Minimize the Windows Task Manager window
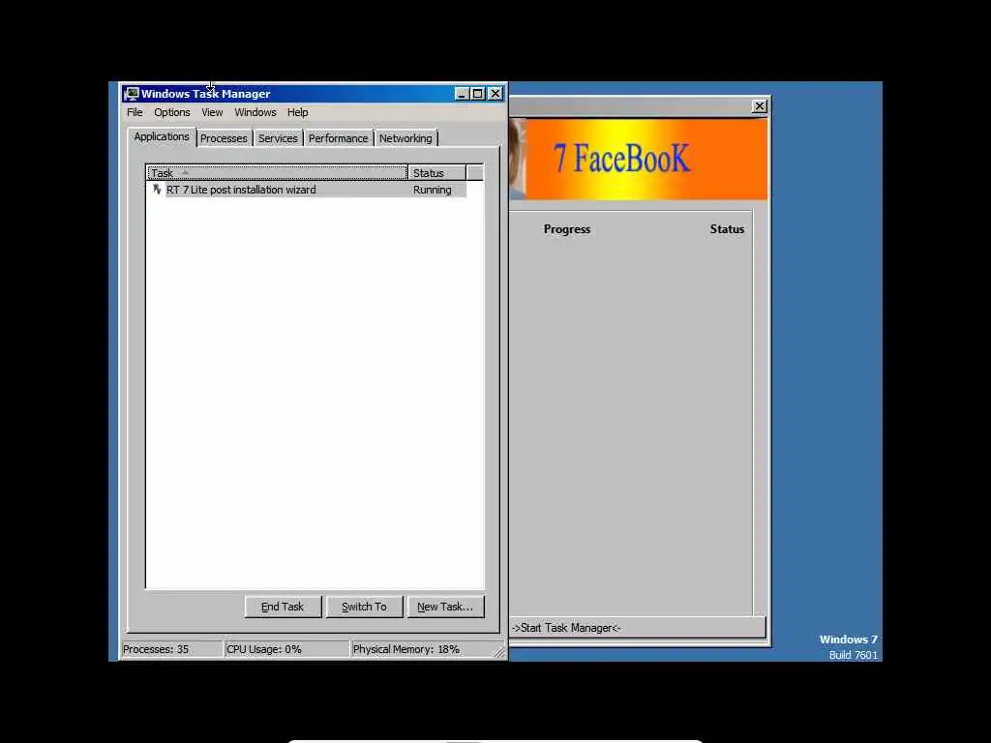Screen dimensions: 991x743 pyautogui.click(x=462, y=94)
